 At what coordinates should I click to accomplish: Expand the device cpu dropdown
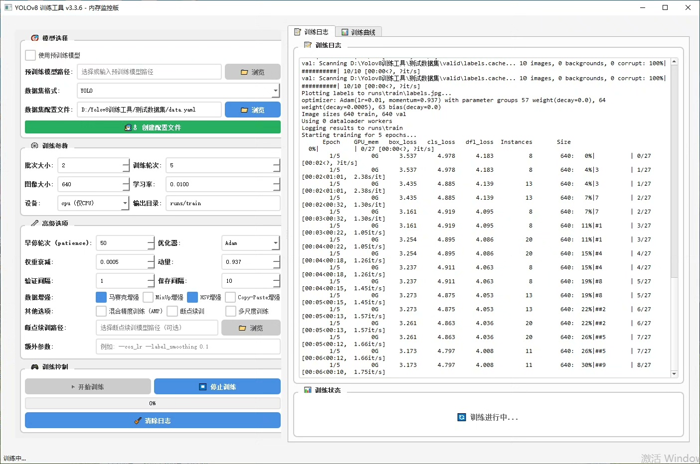pos(125,203)
